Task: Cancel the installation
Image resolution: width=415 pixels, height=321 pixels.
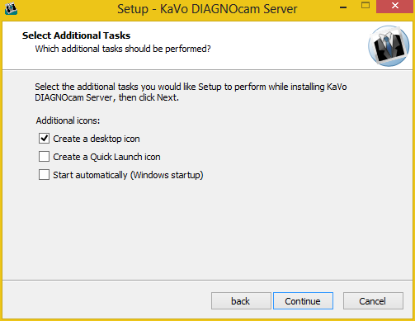Action: pos(373,301)
